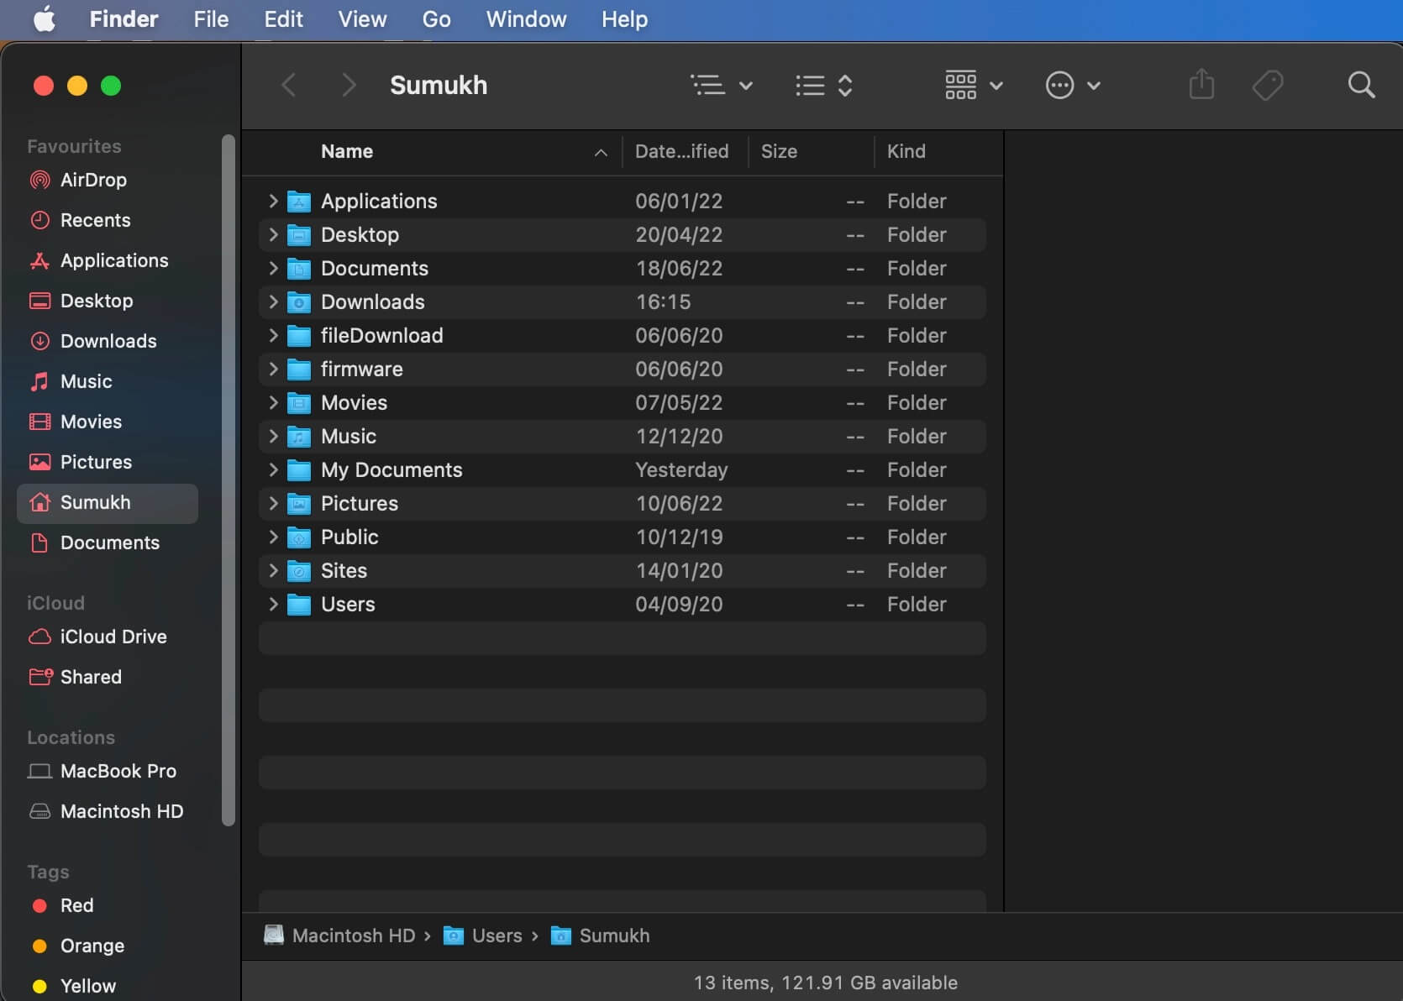The width and height of the screenshot is (1403, 1001).
Task: Open the View menu
Action: [x=362, y=19]
